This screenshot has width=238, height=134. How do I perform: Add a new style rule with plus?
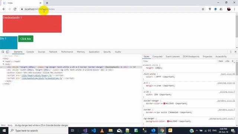(x=232, y=61)
